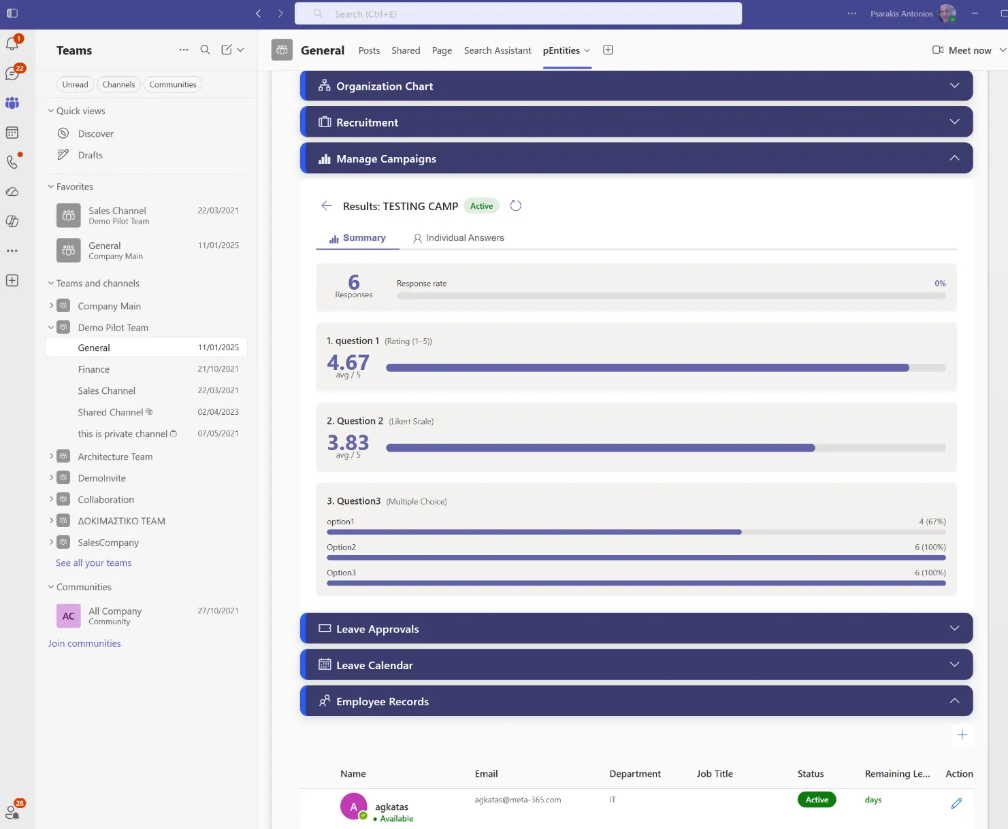Open the Chat icon in the app rail
Viewport: 1008px width, 829px height.
click(12, 73)
